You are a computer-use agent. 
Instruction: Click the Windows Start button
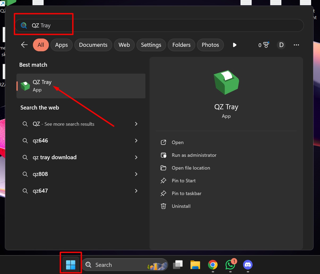coord(71,265)
